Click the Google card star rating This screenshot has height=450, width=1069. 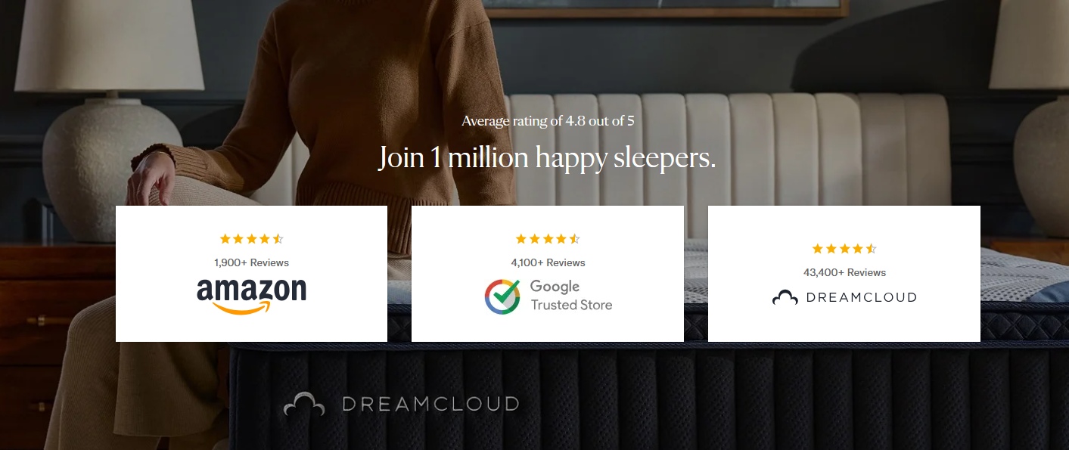click(548, 239)
